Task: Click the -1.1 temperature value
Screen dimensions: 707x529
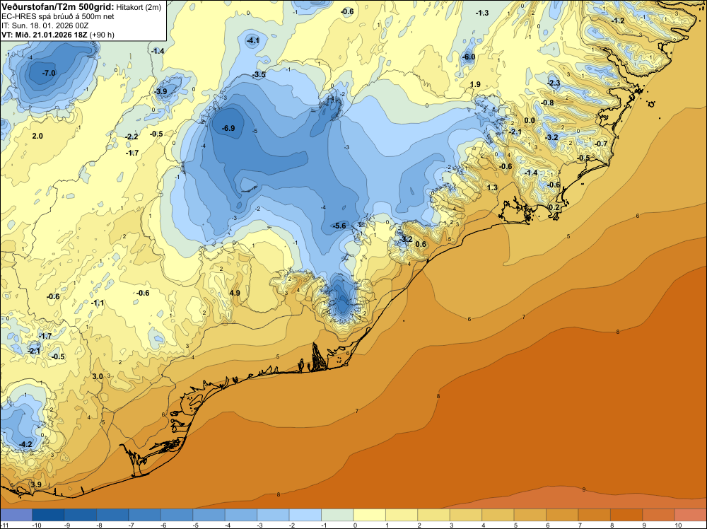Action: point(98,303)
